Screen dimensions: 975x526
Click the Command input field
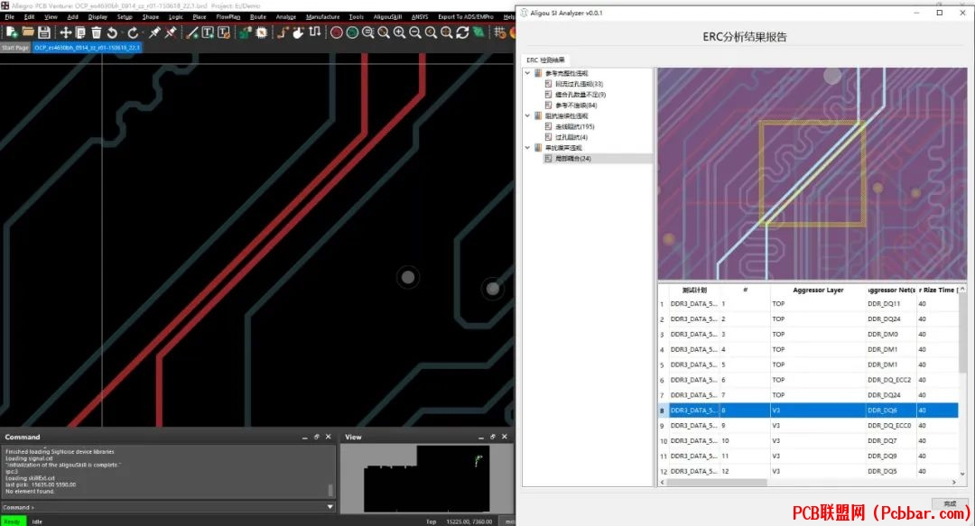[181, 507]
